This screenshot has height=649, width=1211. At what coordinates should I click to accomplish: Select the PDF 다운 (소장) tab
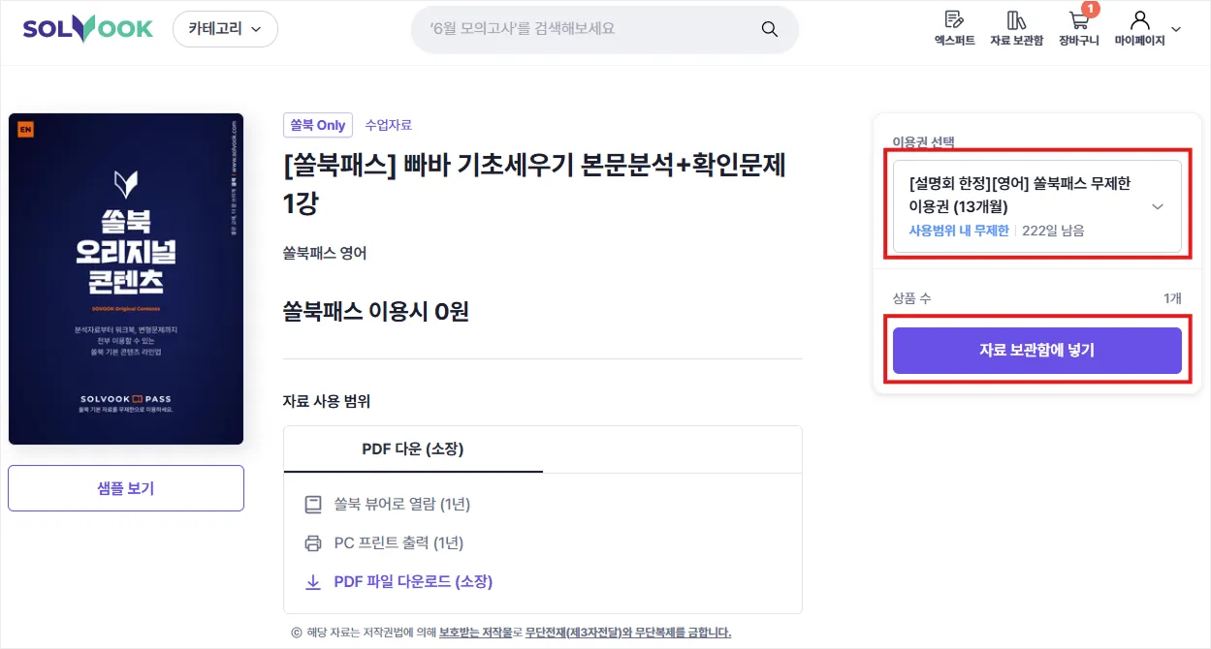413,449
